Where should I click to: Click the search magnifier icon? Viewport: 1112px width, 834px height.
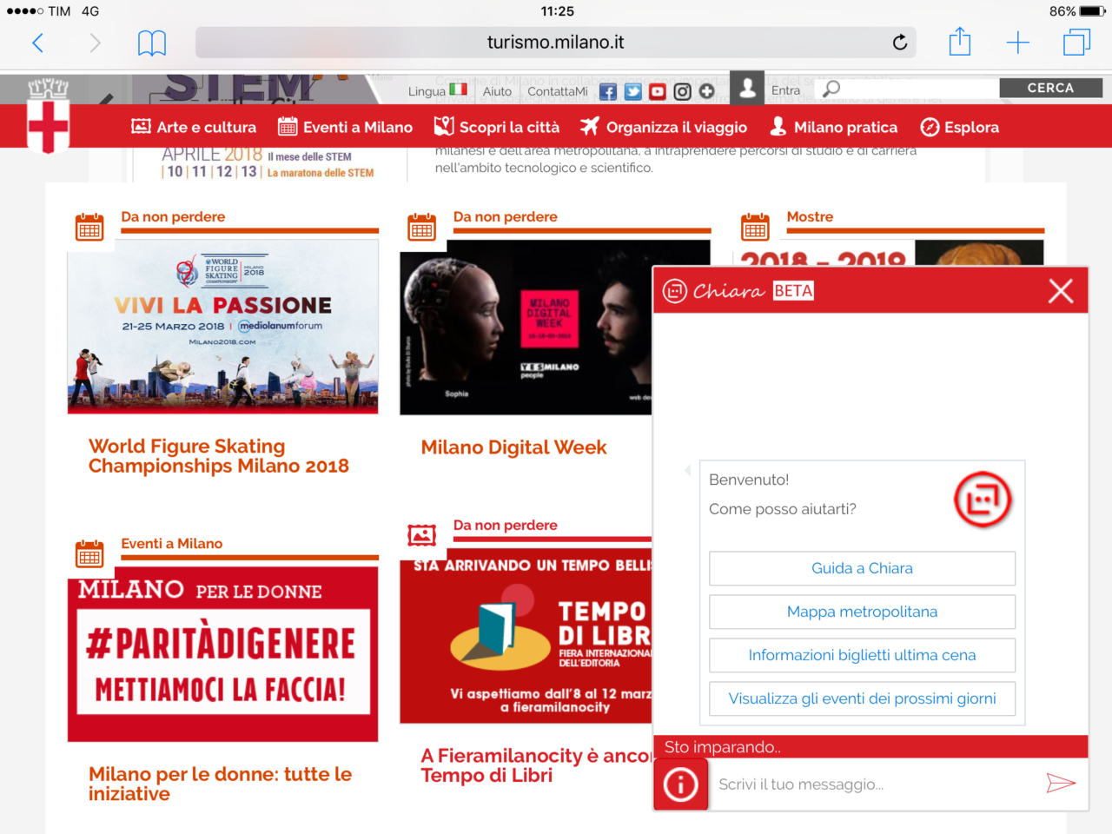831,89
